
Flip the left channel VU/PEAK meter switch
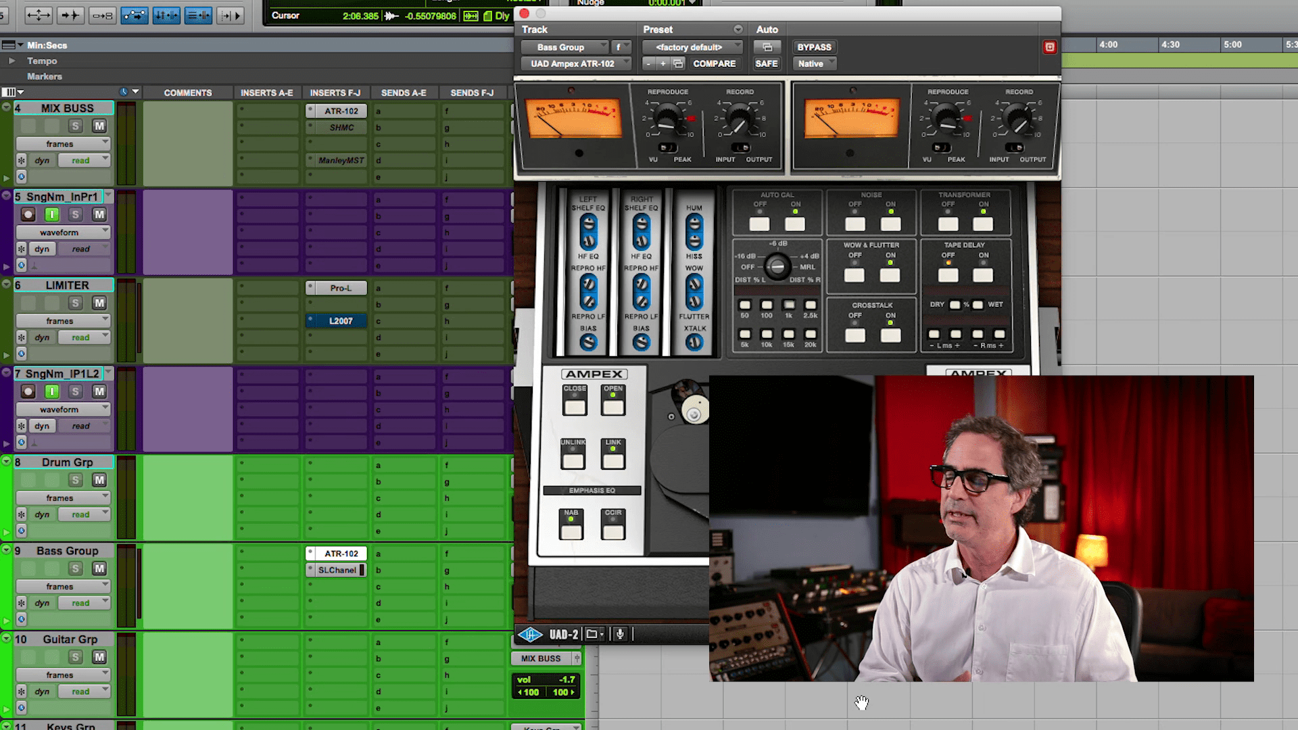pyautogui.click(x=668, y=148)
